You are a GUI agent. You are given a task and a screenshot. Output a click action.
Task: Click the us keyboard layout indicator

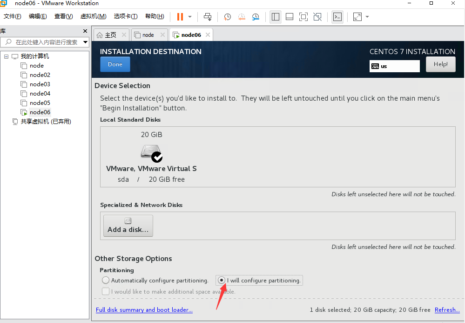(394, 66)
